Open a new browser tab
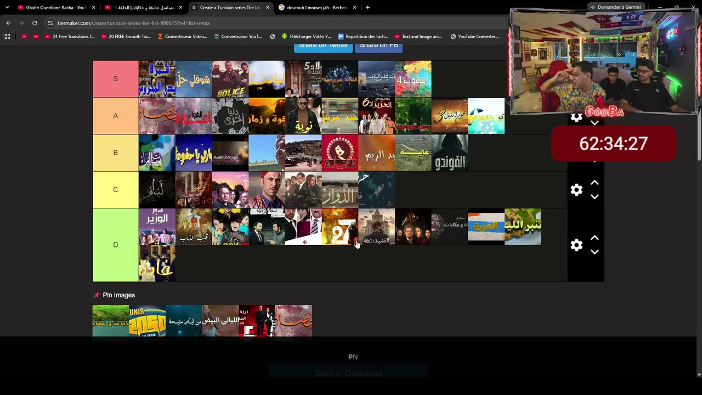The width and height of the screenshot is (702, 395). [367, 8]
